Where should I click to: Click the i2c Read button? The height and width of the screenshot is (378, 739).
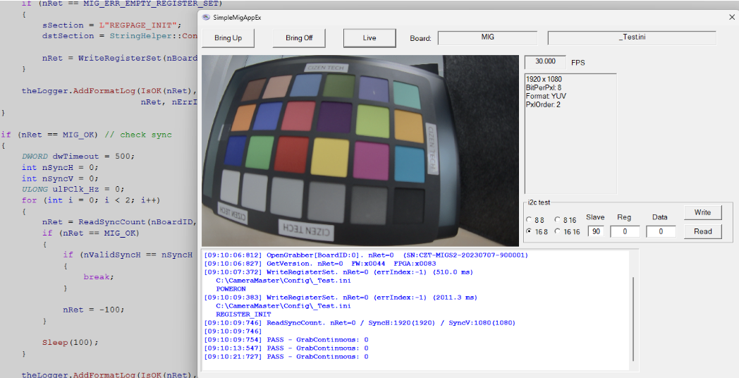click(702, 231)
